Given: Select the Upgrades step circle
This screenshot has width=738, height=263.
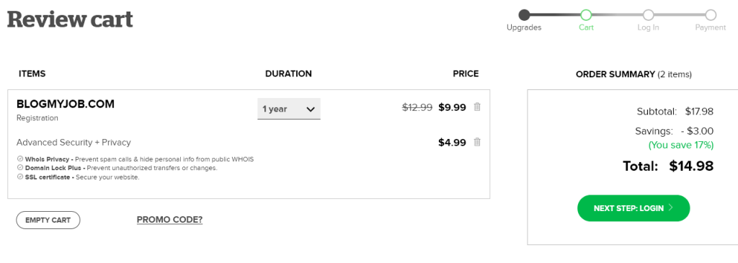Looking at the screenshot, I should click(524, 15).
